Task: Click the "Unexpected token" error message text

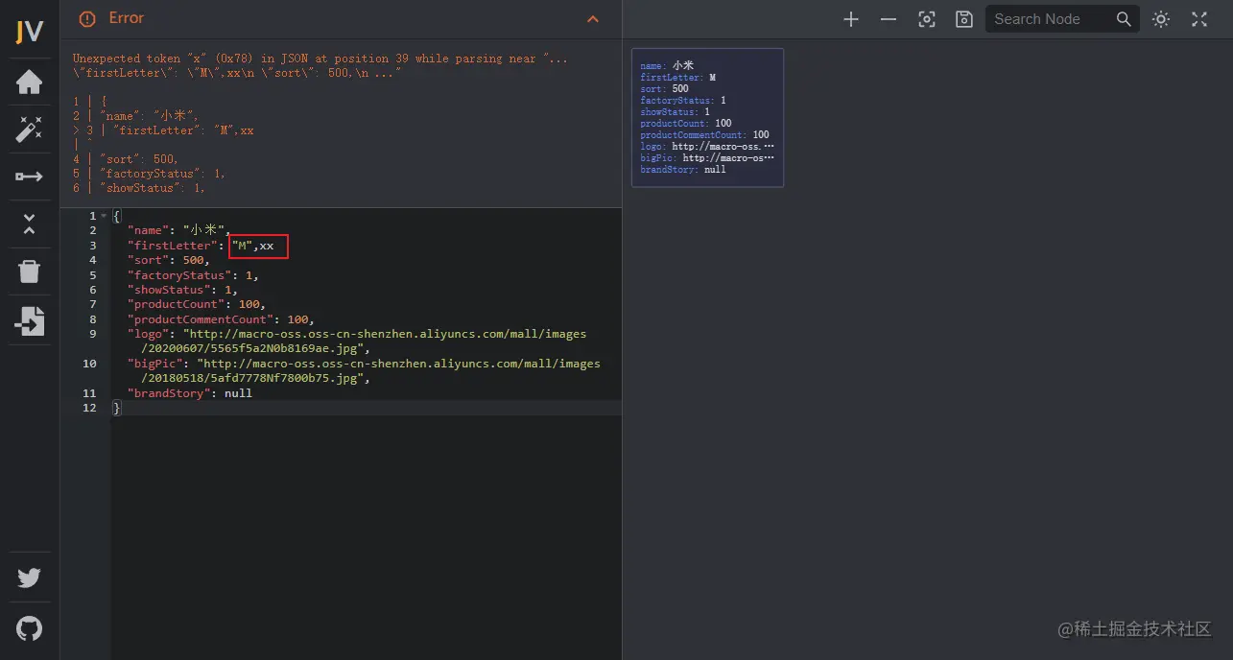Action: click(x=320, y=65)
